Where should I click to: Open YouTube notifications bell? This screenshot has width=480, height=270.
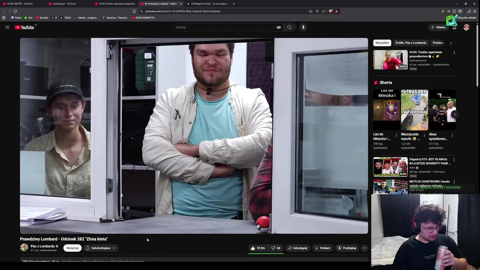pos(454,27)
